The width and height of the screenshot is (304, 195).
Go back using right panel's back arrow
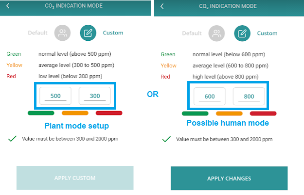point(162,6)
